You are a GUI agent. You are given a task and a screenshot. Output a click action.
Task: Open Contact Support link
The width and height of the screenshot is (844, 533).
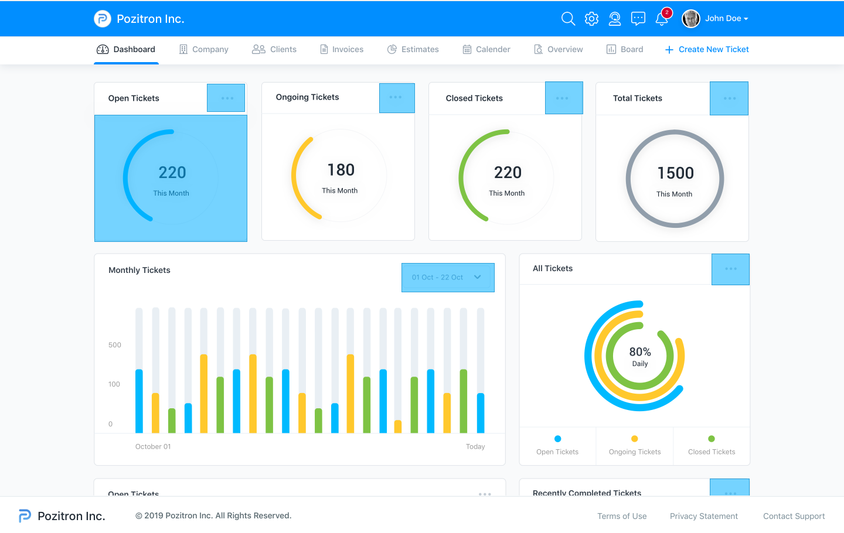click(x=794, y=516)
